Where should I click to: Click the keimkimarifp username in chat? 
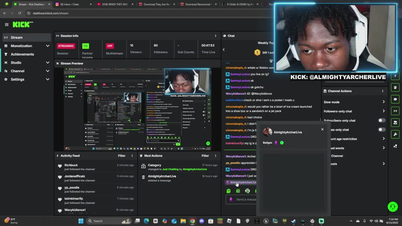[x=234, y=143]
